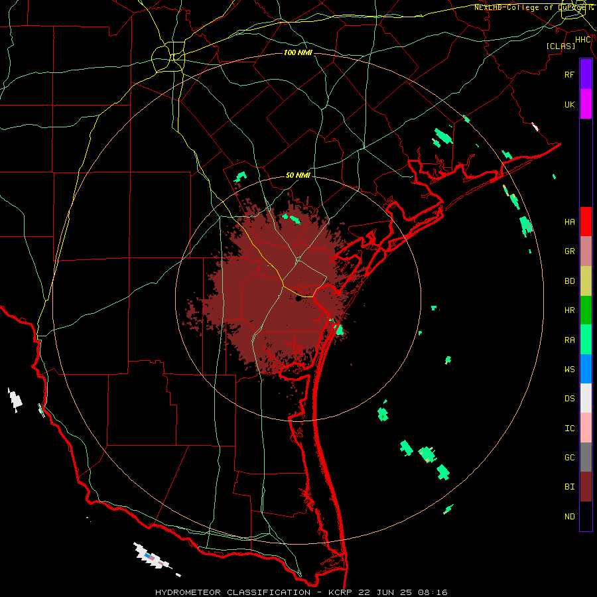The width and height of the screenshot is (597, 597).
Task: Pick the light green RA legend swatch
Action: tap(586, 340)
